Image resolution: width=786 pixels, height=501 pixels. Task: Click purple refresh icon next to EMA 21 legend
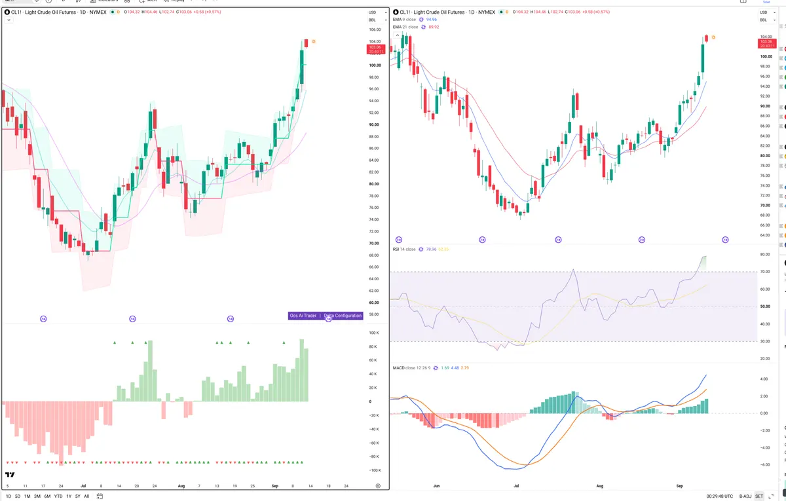(423, 28)
